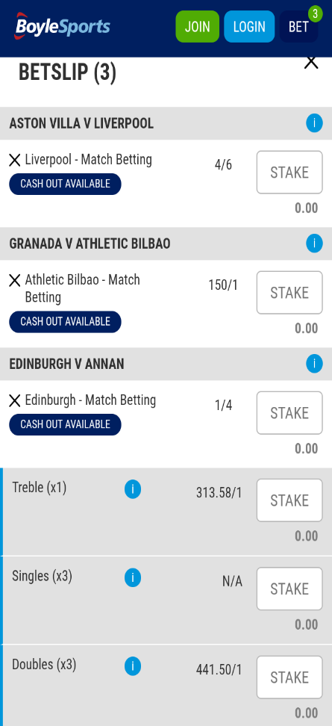
Task: Show Singles bet info
Action: coord(133,578)
